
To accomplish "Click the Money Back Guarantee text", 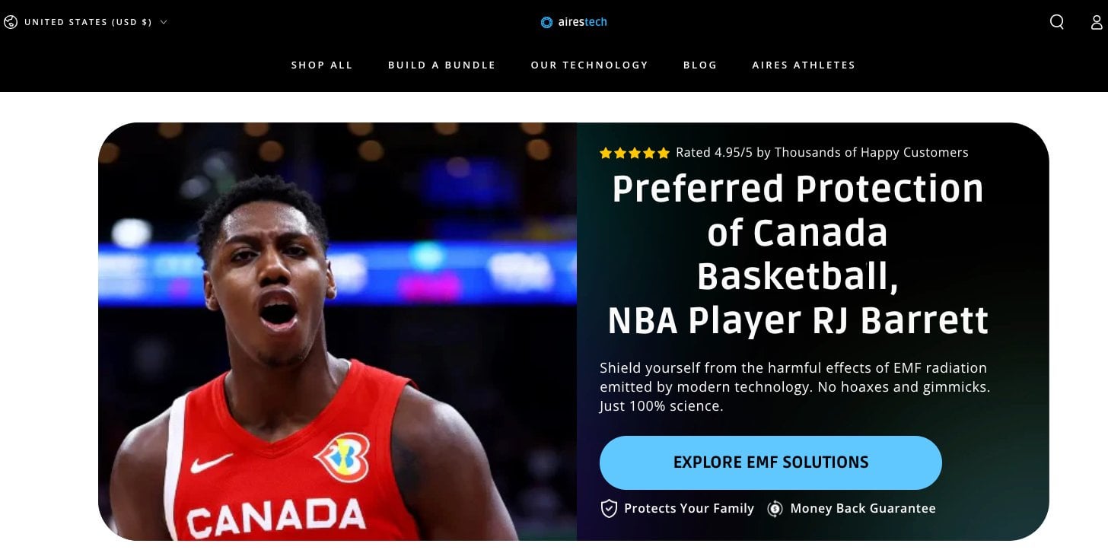I will (863, 508).
